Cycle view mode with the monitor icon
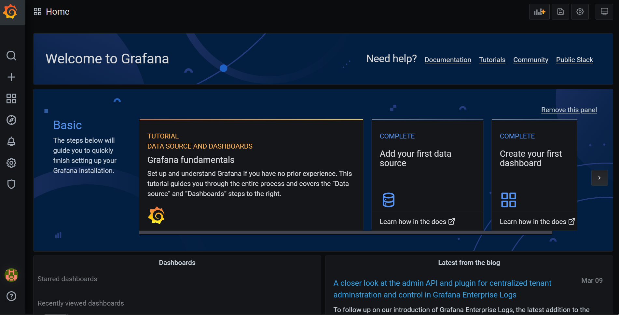This screenshot has height=315, width=619. pyautogui.click(x=604, y=12)
